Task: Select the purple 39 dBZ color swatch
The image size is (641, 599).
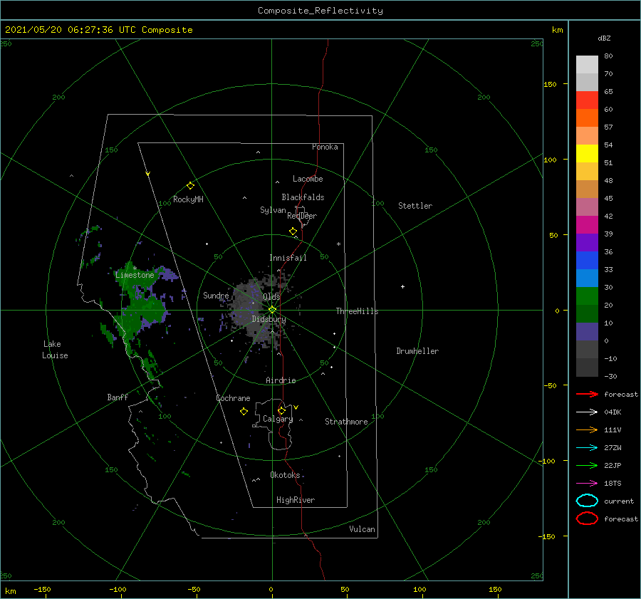Action: [587, 242]
